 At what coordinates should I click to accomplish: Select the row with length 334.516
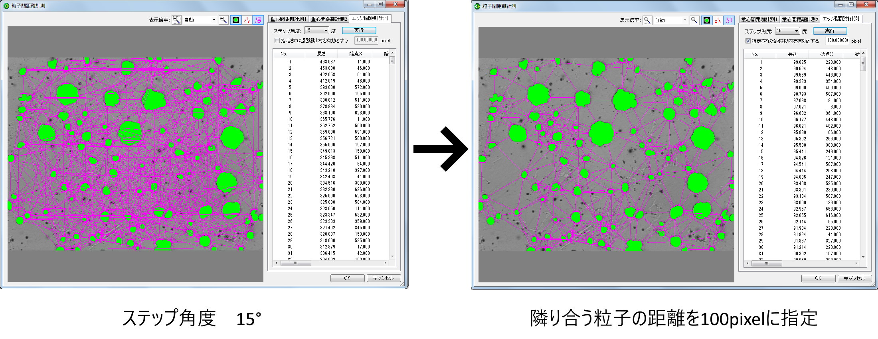tap(331, 183)
